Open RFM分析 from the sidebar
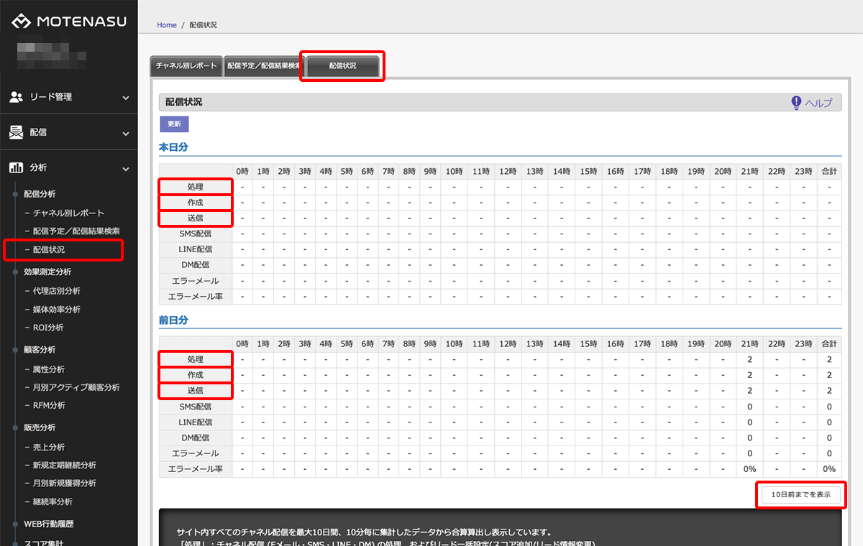 click(x=49, y=405)
